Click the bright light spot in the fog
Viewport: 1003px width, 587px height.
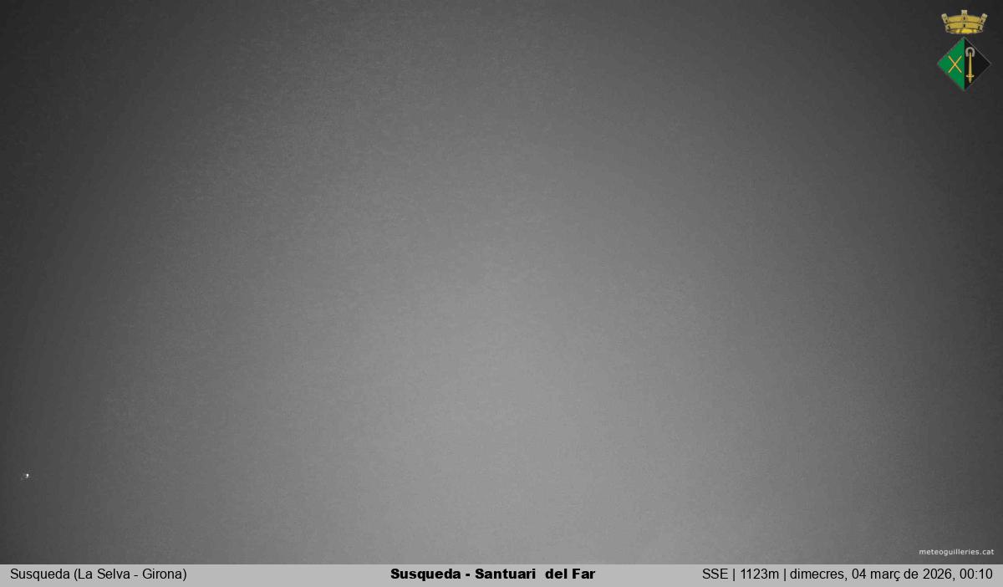26,476
